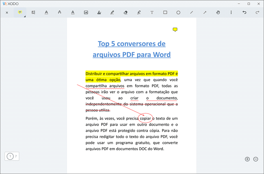Screen dimensions: 264x174
Task: Choose the underline text annotation tool
Action: click(x=46, y=13)
